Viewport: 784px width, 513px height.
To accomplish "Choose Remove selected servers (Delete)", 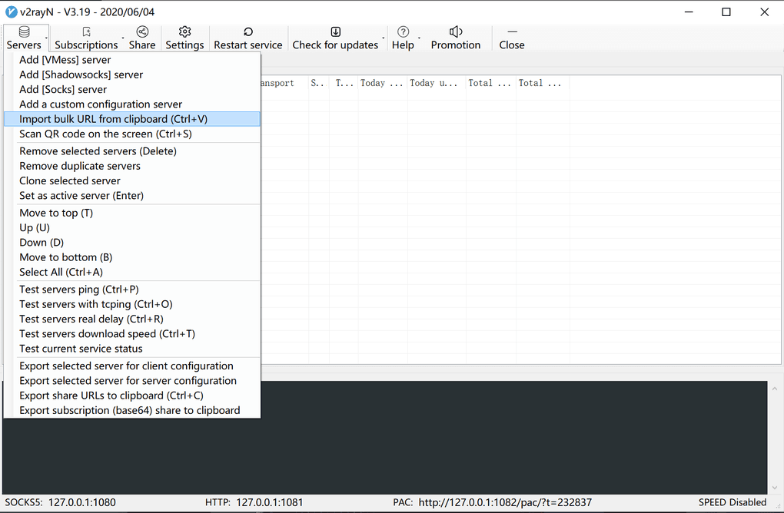I will (132, 151).
